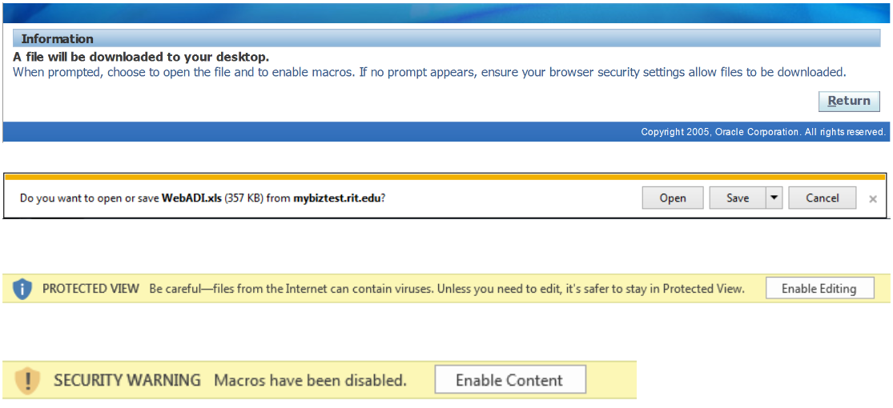Click the blue Protected View shield icon
Screen dimensions: 893x408
[x=22, y=289]
